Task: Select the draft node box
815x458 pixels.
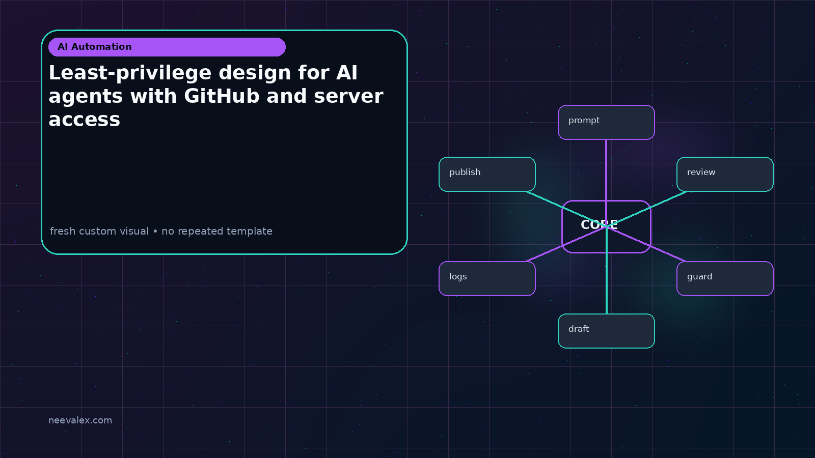Action: (x=606, y=331)
